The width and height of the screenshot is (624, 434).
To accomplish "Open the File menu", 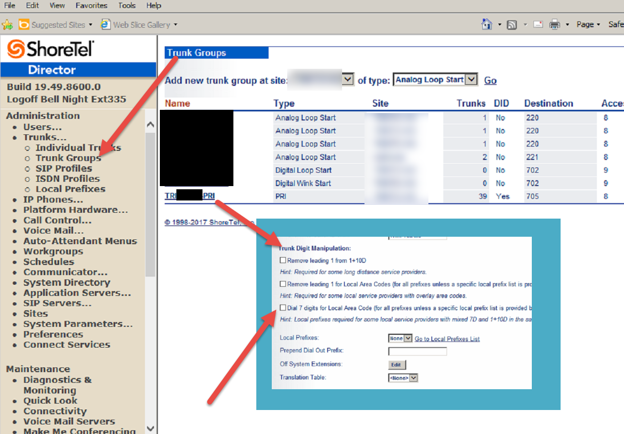I will coord(10,5).
